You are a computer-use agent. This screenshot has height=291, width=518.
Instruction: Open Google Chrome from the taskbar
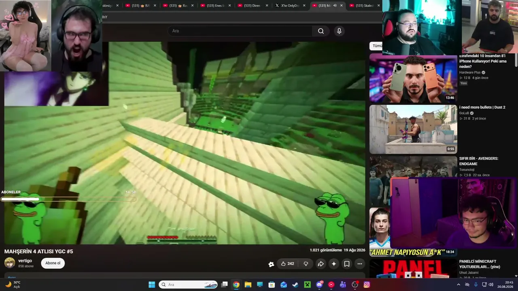(236, 285)
